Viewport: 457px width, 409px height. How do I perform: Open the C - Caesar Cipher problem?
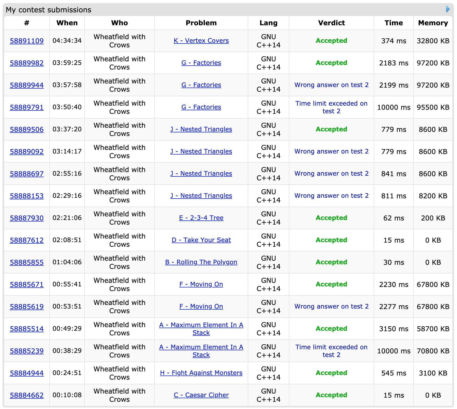point(201,395)
